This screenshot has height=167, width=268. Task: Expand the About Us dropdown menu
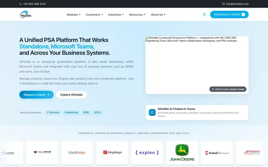158,15
